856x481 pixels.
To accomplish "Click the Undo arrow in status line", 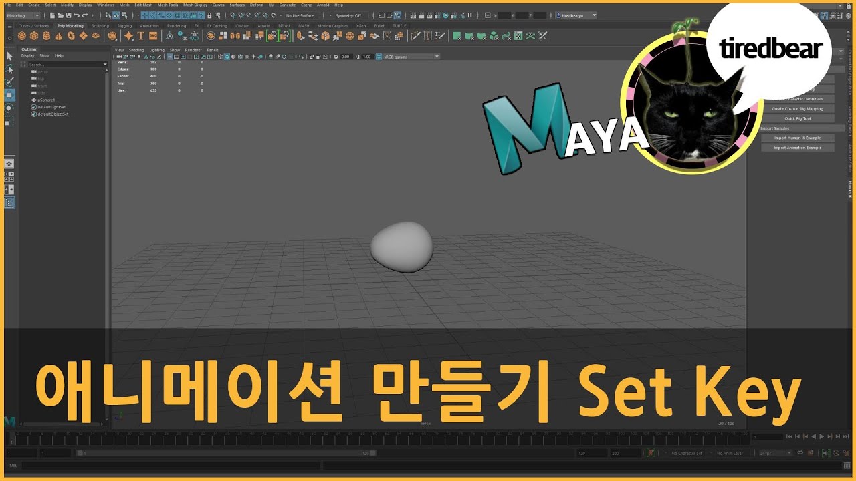I will pos(76,15).
